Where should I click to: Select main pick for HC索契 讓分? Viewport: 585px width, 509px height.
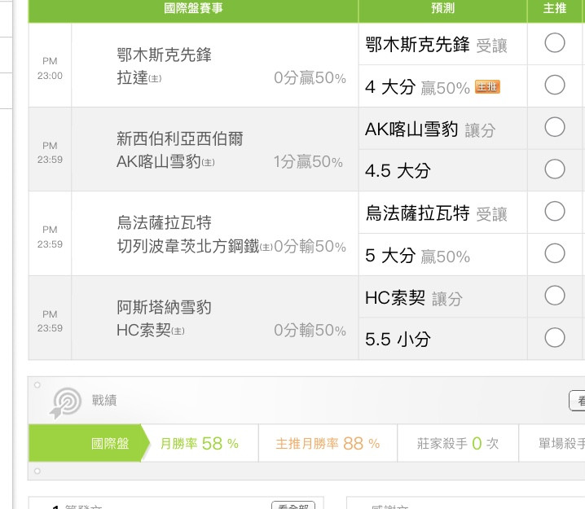[554, 296]
